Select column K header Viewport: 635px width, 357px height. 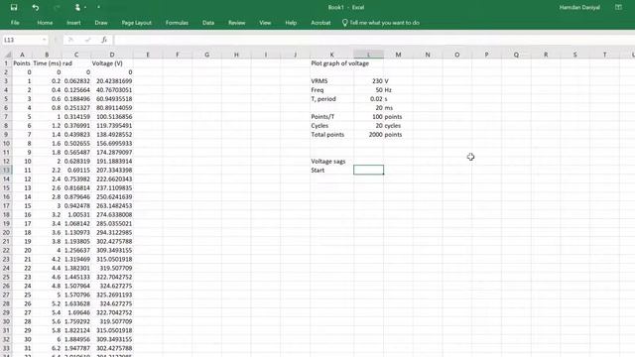[x=331, y=55]
